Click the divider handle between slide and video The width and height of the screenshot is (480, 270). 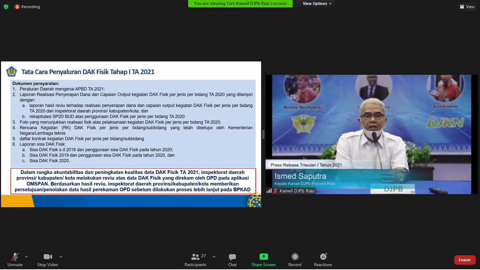(263, 134)
